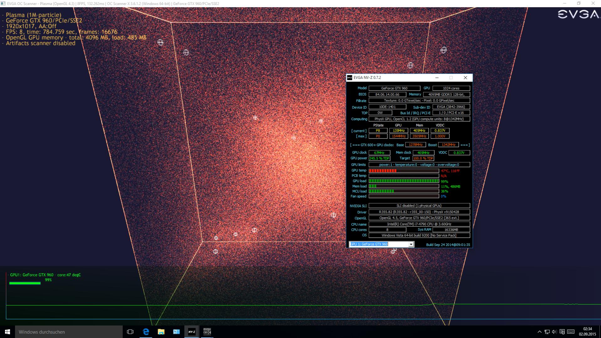Click the TDP '0W' field
This screenshot has height=338, width=601.
click(x=380, y=113)
